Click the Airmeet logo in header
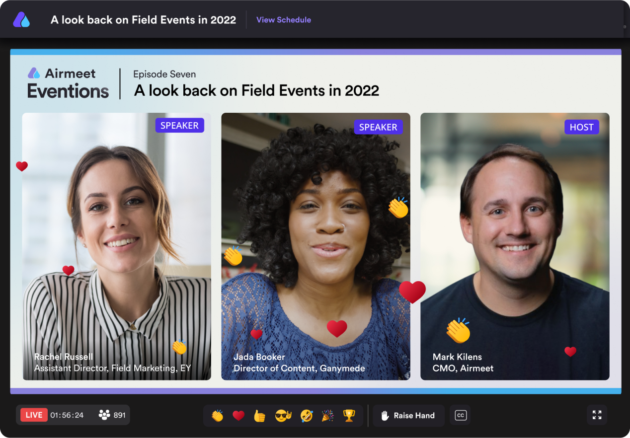The image size is (630, 438). click(21, 20)
